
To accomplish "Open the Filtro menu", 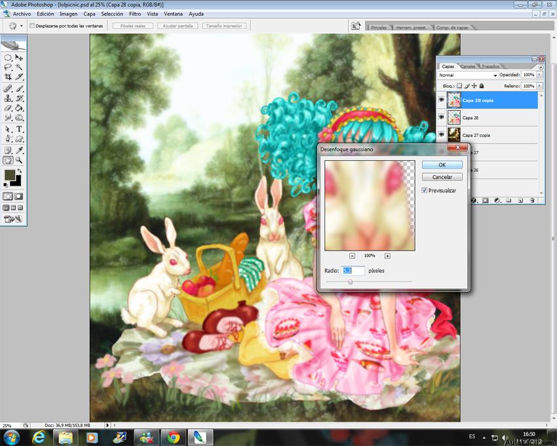I will click(135, 14).
